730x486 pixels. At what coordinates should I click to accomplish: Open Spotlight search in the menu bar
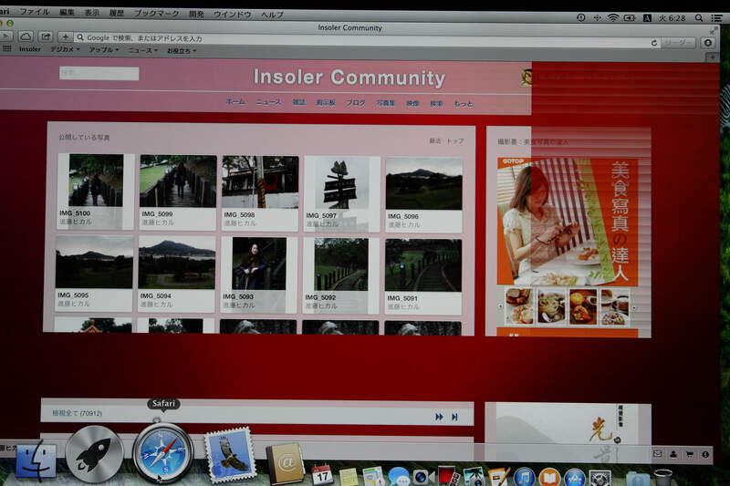698,17
